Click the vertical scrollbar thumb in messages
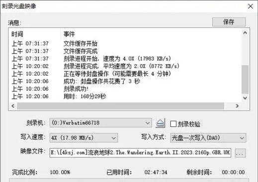Image resolution: width=258 pixels, height=182 pixels. 245,80
